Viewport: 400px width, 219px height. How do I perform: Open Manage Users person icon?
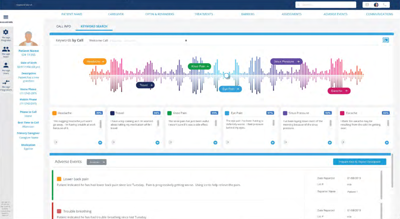(6, 65)
